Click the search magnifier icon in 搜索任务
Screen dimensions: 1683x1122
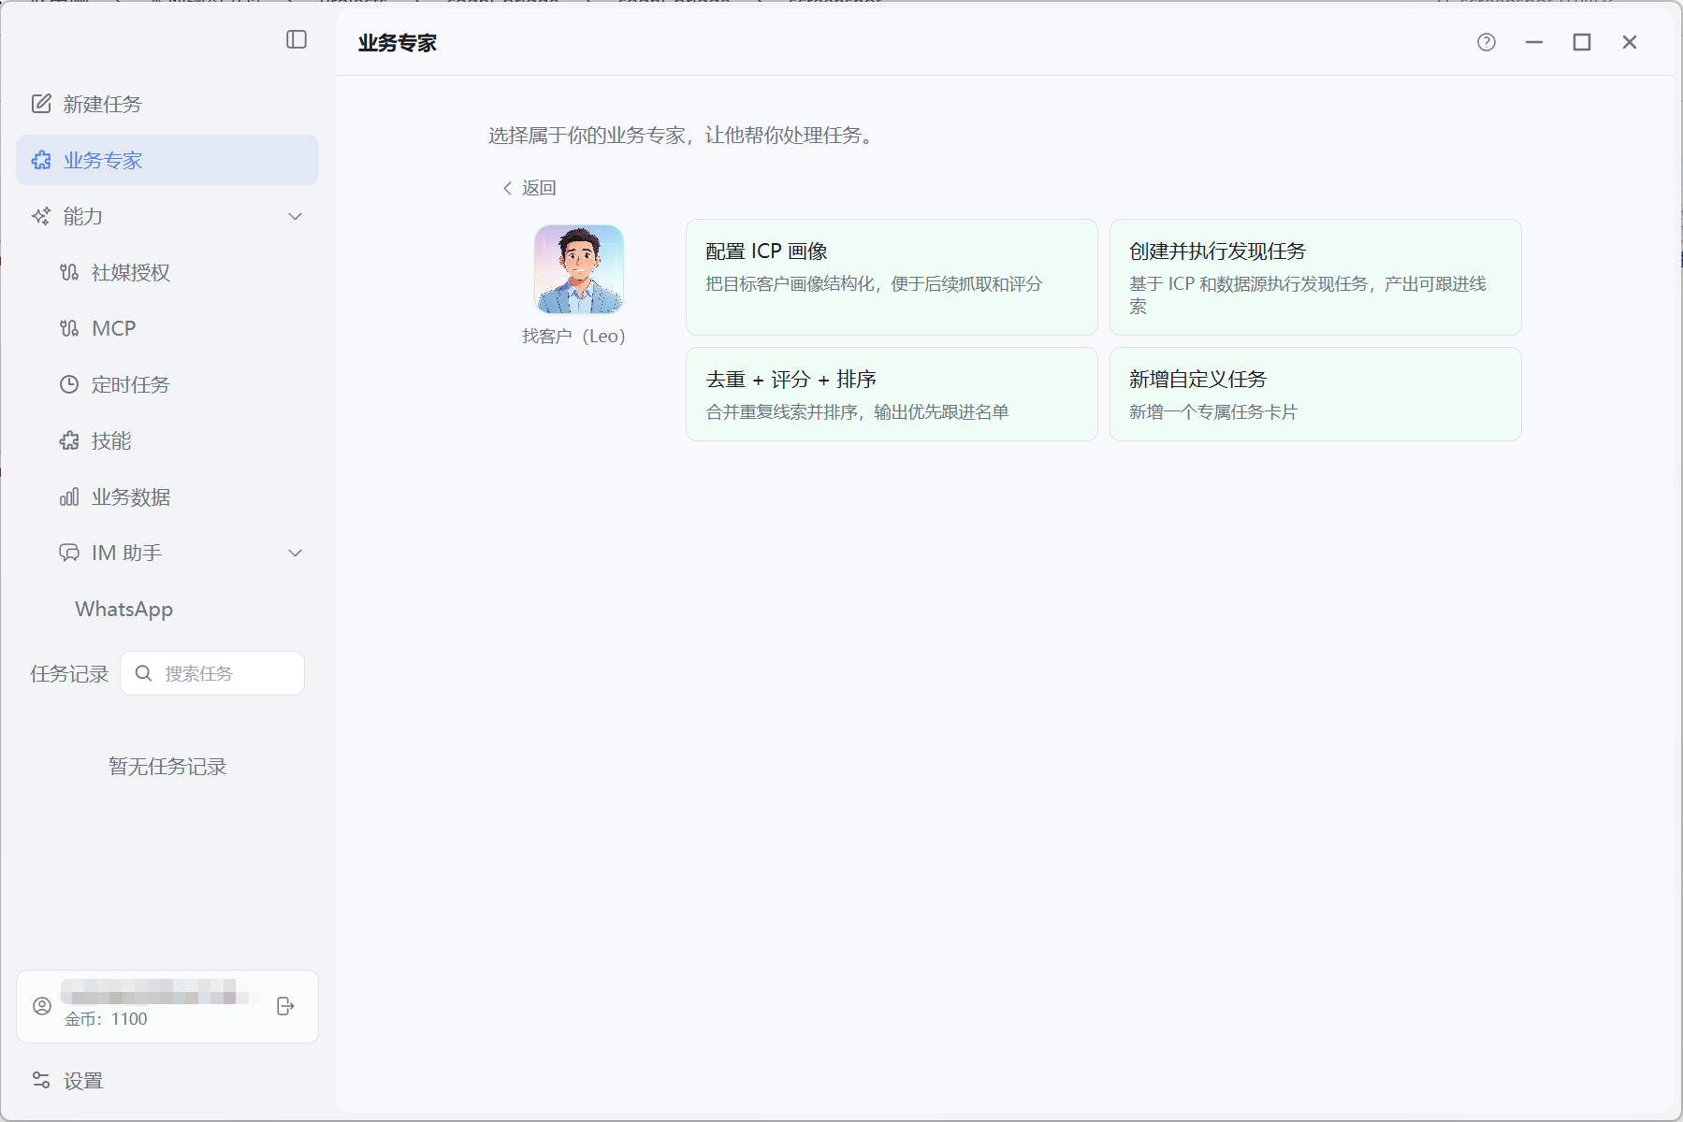(x=143, y=673)
